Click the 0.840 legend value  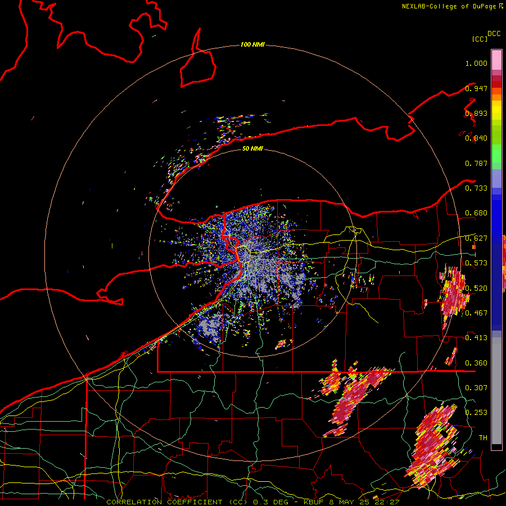pyautogui.click(x=476, y=138)
